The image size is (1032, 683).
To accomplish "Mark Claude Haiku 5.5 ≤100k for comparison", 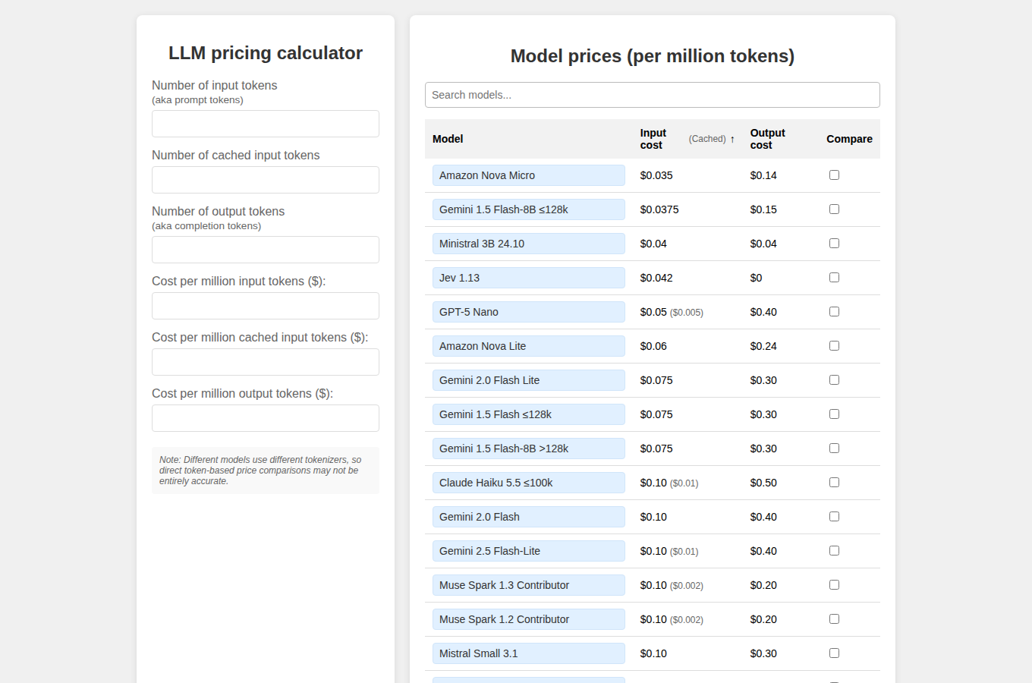I will coord(834,483).
